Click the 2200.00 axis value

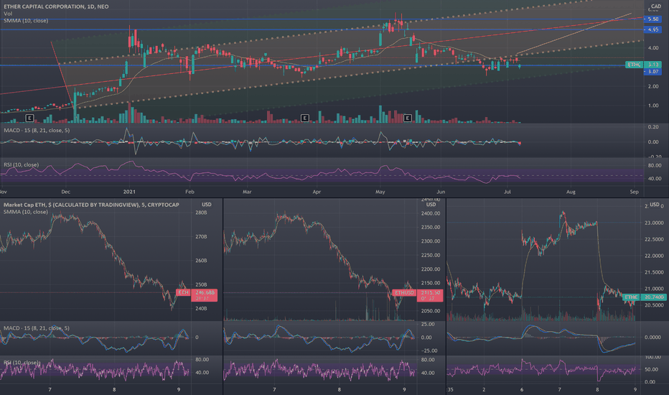(x=431, y=269)
